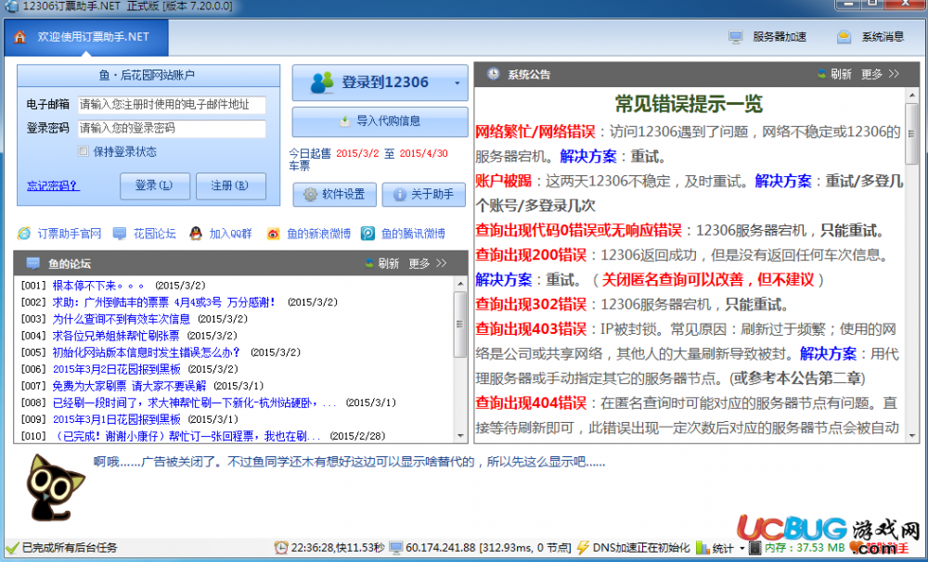This screenshot has width=928, height=562.
Task: Focus the 电子邮箱 email input field
Action: coord(172,105)
